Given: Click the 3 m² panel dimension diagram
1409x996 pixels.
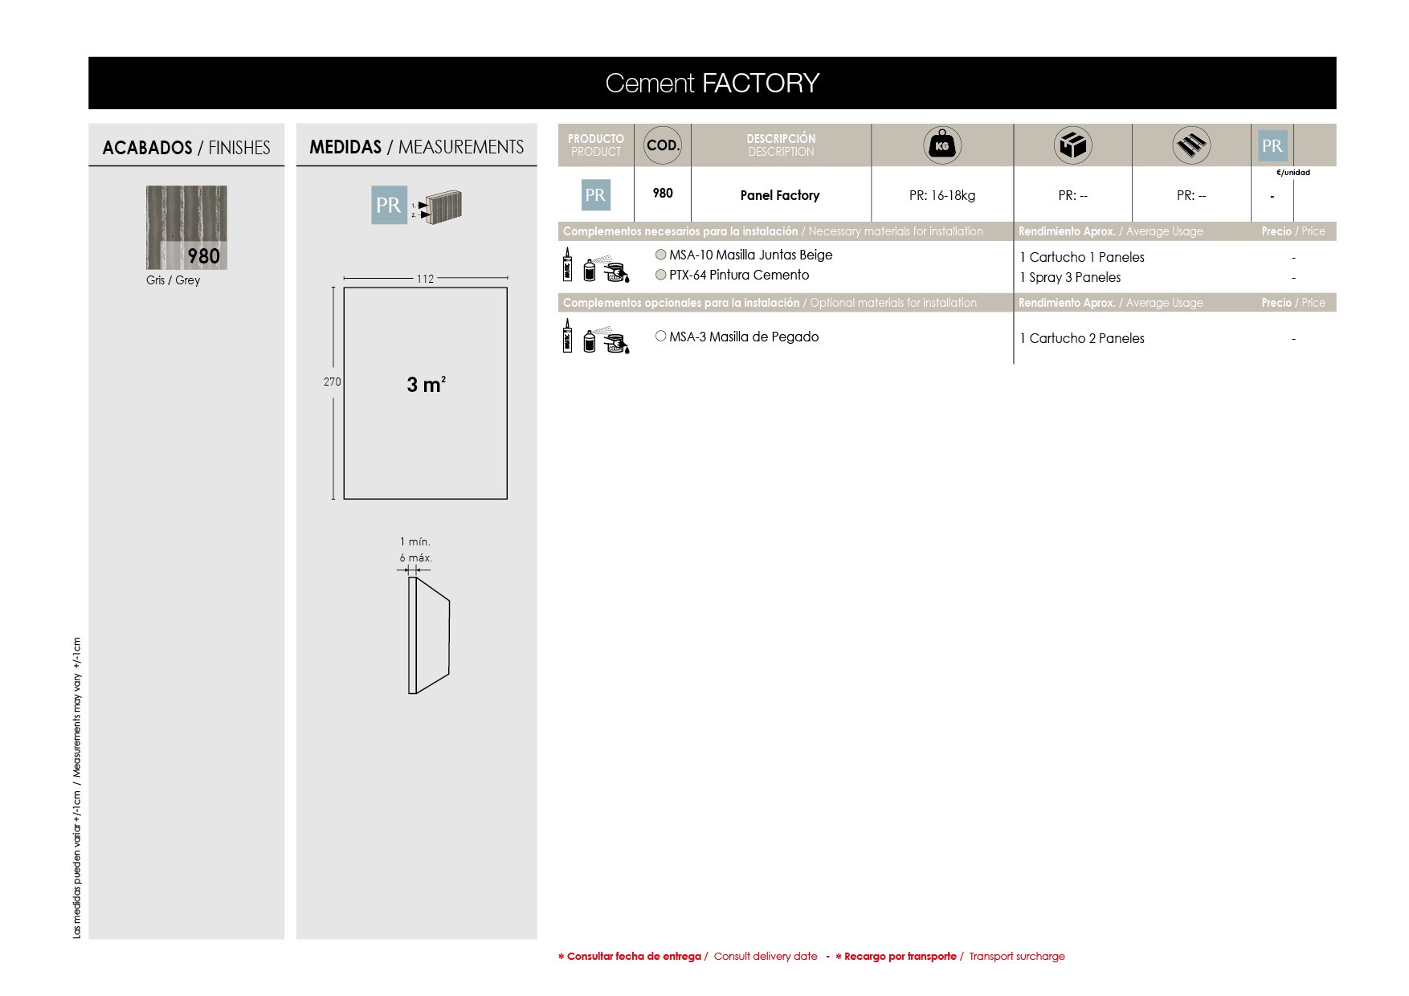Looking at the screenshot, I should (x=425, y=393).
